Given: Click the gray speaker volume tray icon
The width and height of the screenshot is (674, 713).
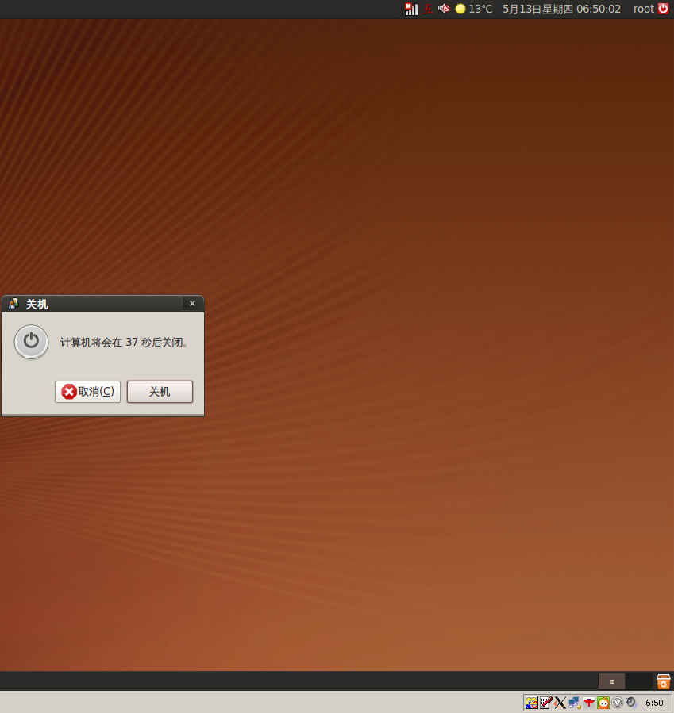Looking at the screenshot, I should click(x=631, y=703).
